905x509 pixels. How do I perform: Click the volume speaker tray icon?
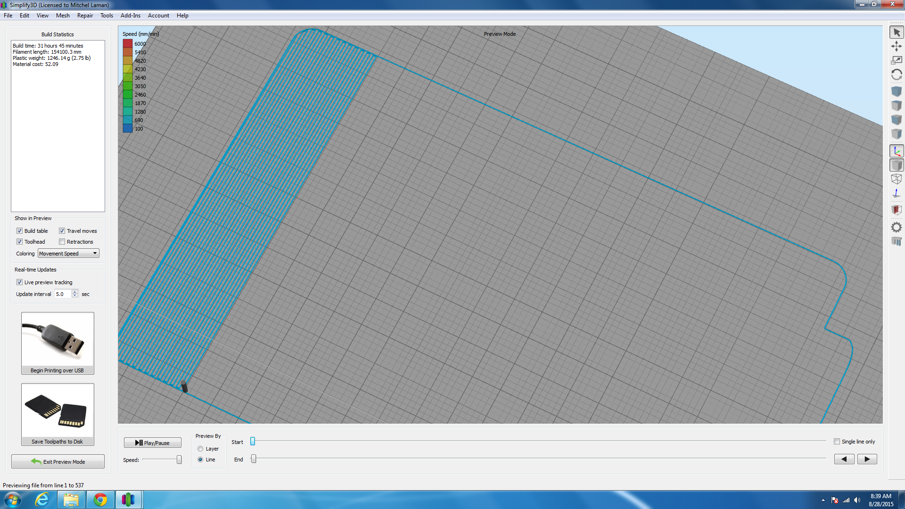click(857, 500)
